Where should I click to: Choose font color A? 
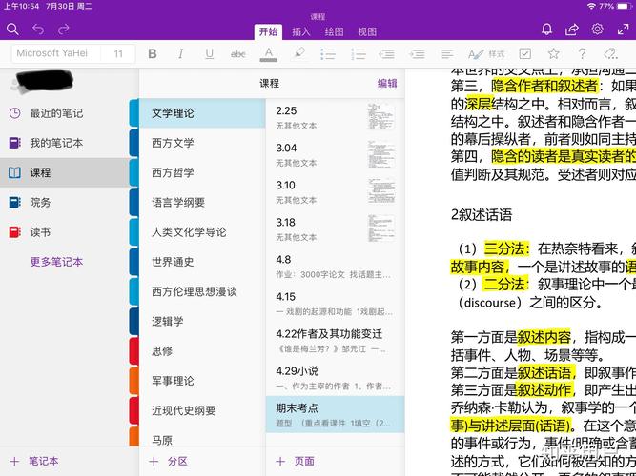click(269, 54)
